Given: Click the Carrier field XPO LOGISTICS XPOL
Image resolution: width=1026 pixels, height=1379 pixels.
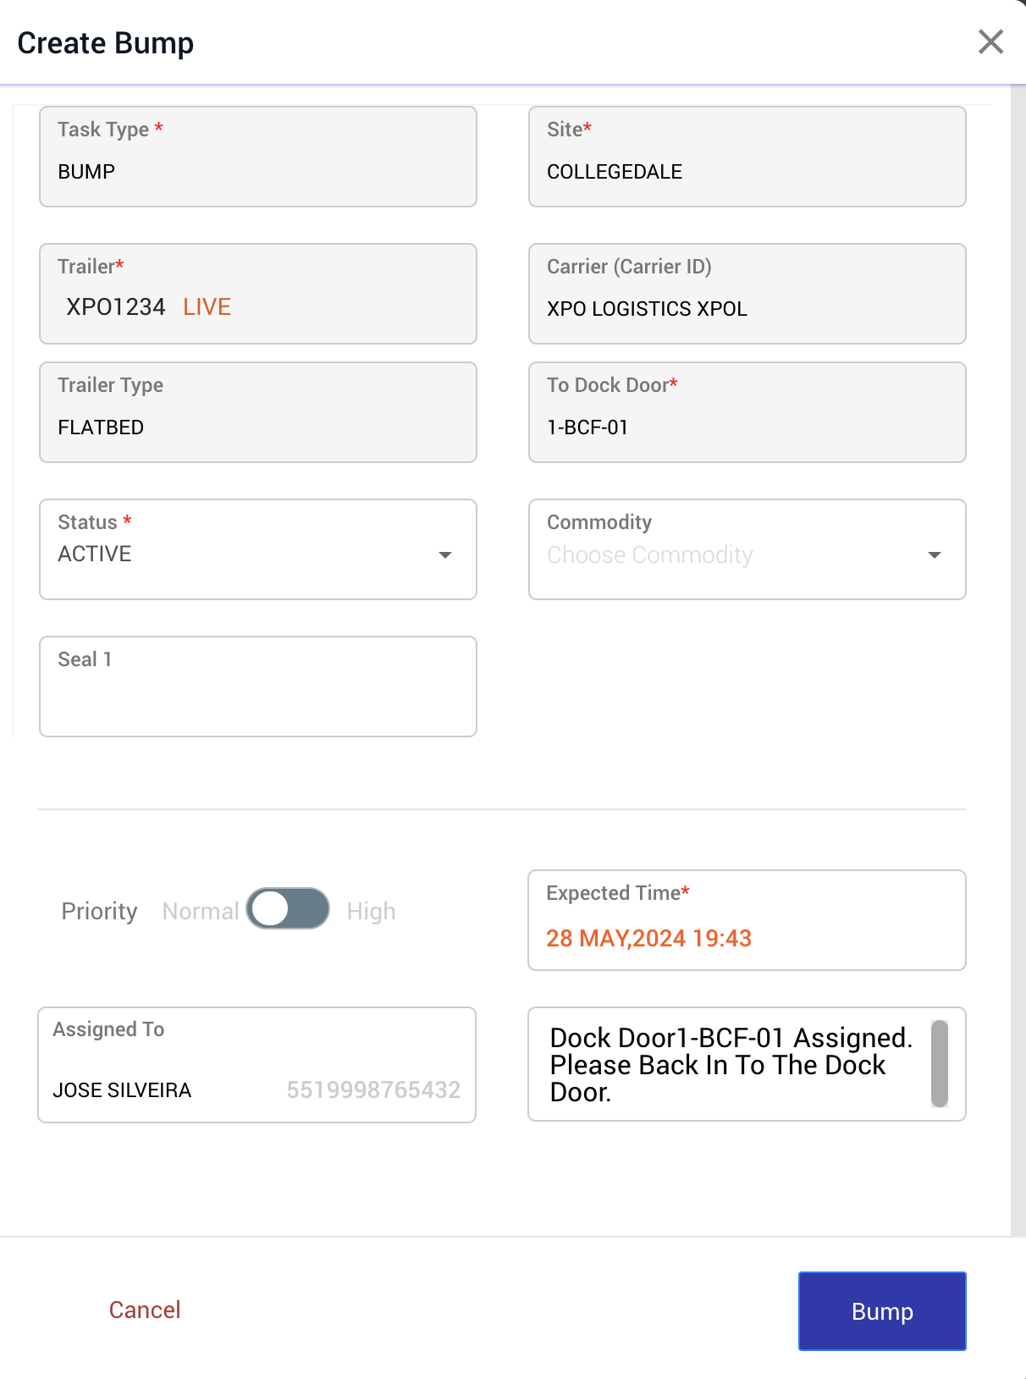Looking at the screenshot, I should coord(747,294).
